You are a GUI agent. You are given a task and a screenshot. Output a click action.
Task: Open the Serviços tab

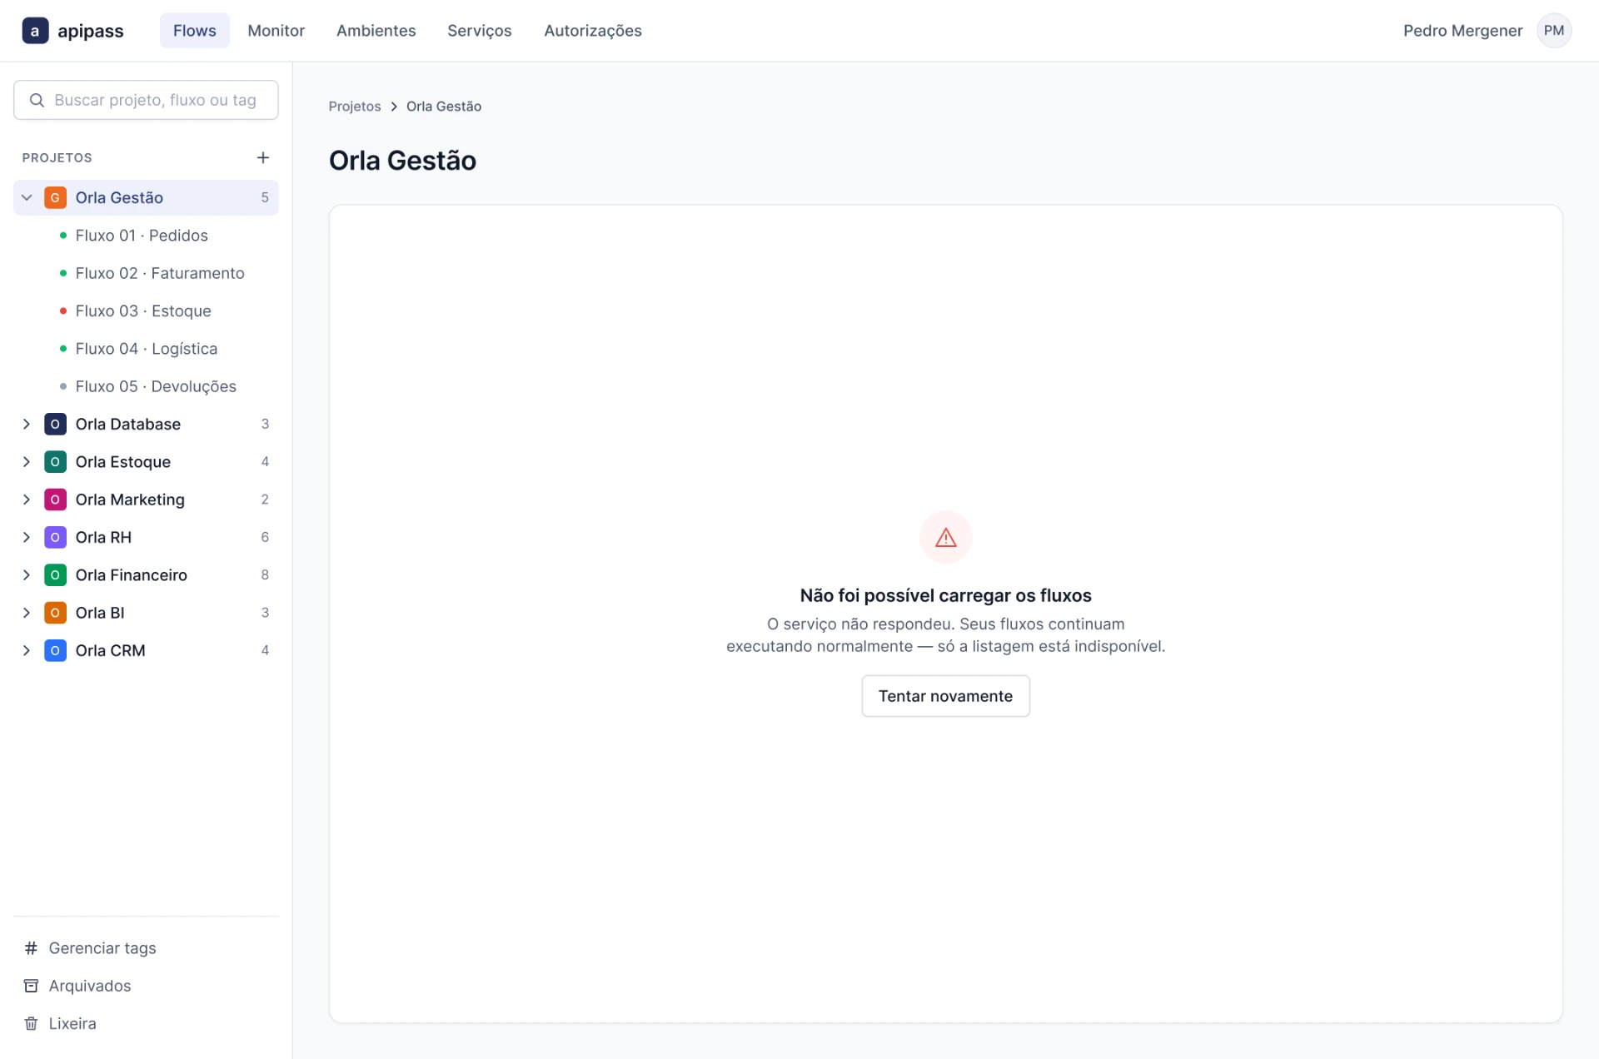coord(480,31)
